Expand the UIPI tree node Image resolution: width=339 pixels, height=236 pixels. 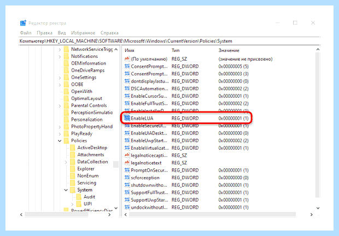tap(72, 204)
